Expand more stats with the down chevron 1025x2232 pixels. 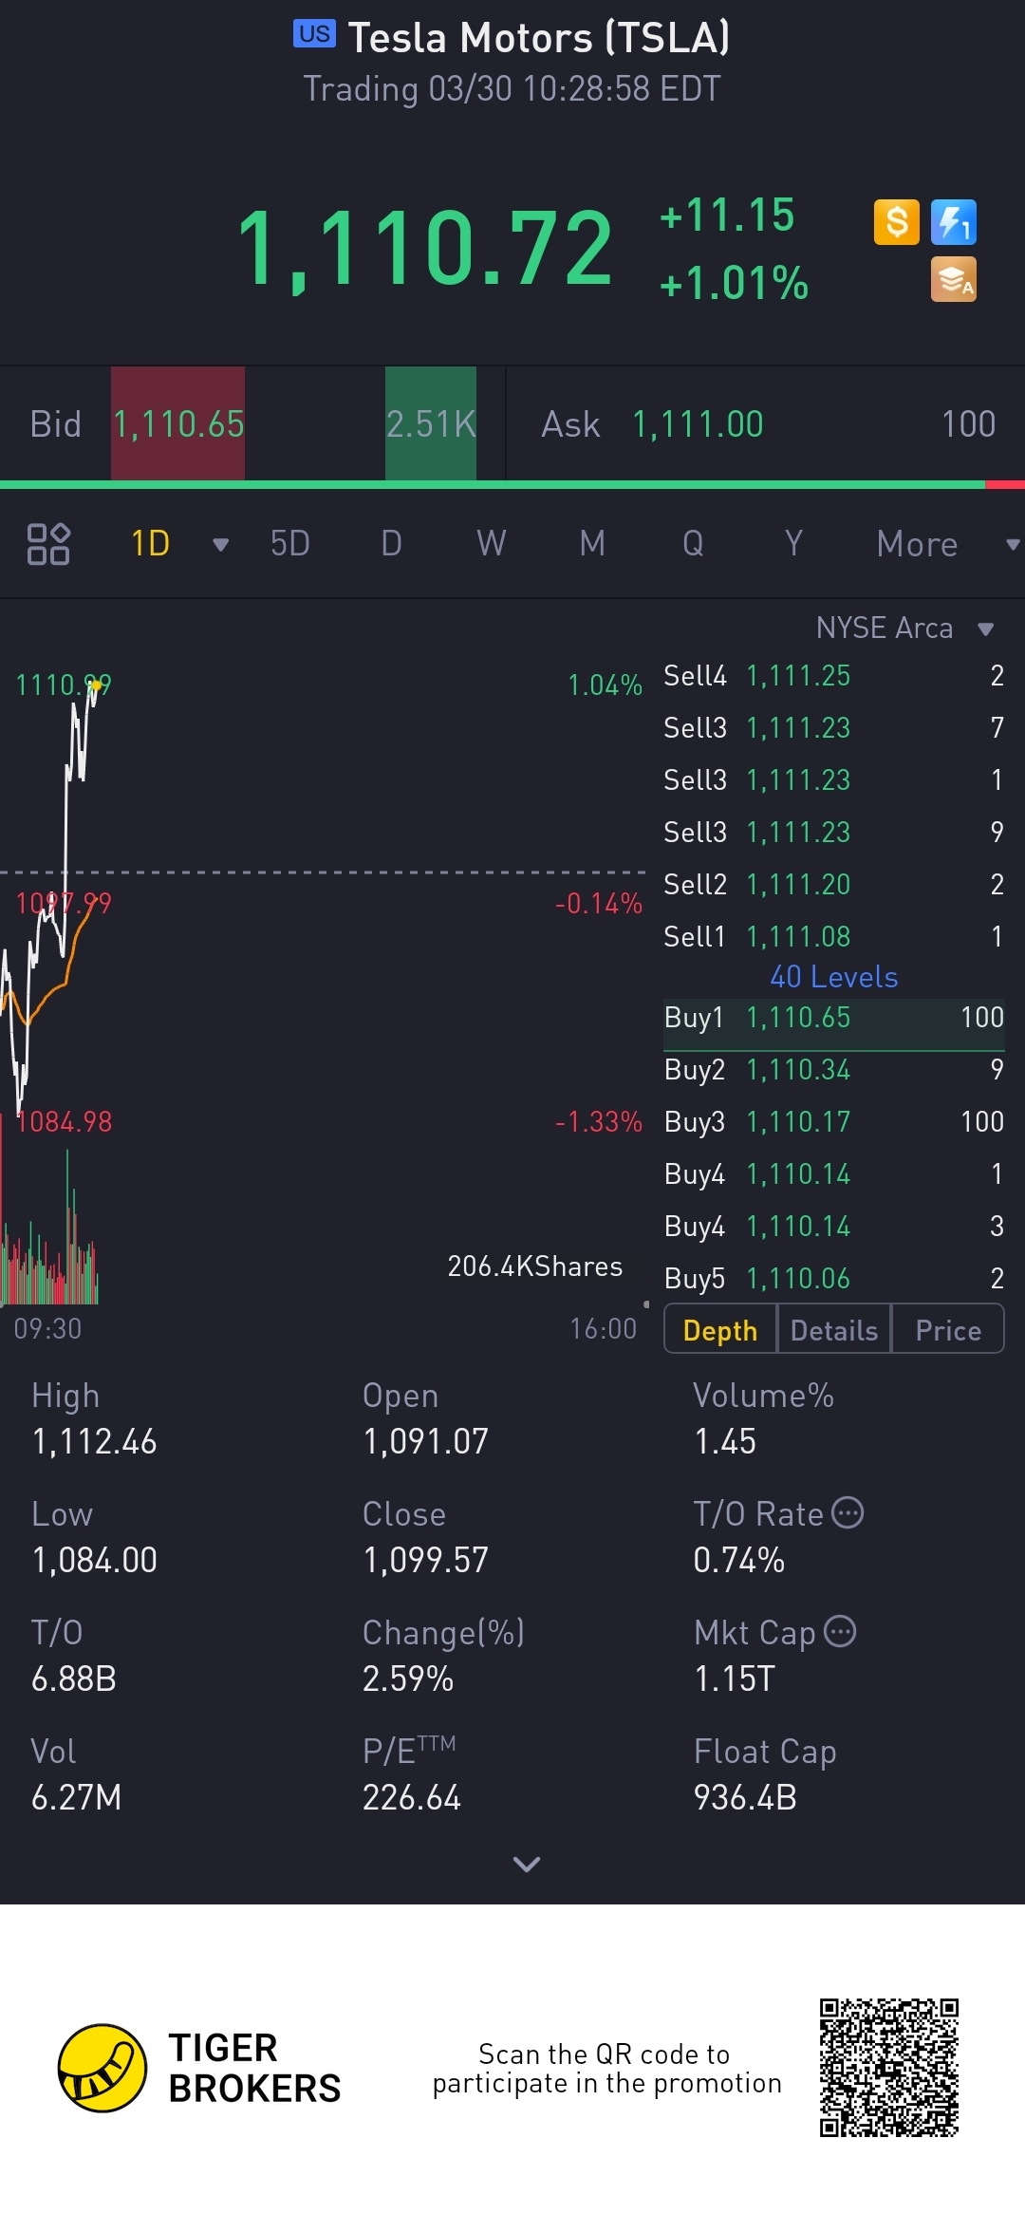pyautogui.click(x=526, y=1864)
